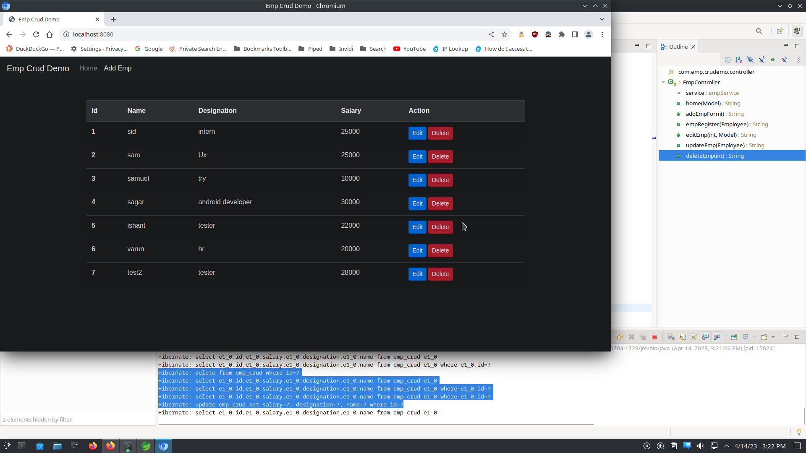Bookmark page with star icon
The image size is (806, 453).
click(505, 34)
